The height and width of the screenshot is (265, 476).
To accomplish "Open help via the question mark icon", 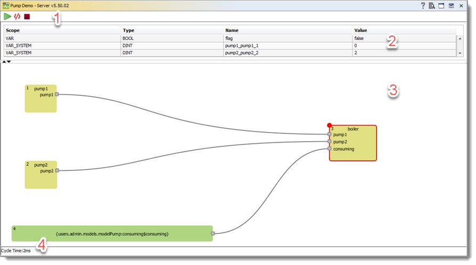I will pyautogui.click(x=423, y=5).
